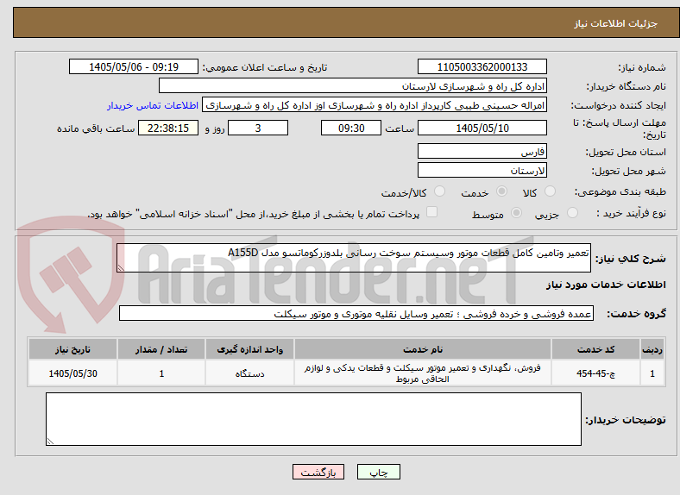Click the deadline date field 1405/05/10
Screen dimensions: 680x495
point(482,128)
